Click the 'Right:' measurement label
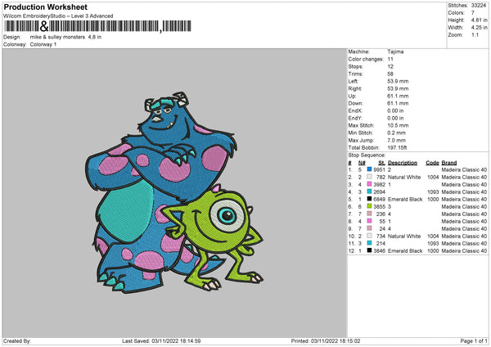The image size is (491, 347). [355, 88]
